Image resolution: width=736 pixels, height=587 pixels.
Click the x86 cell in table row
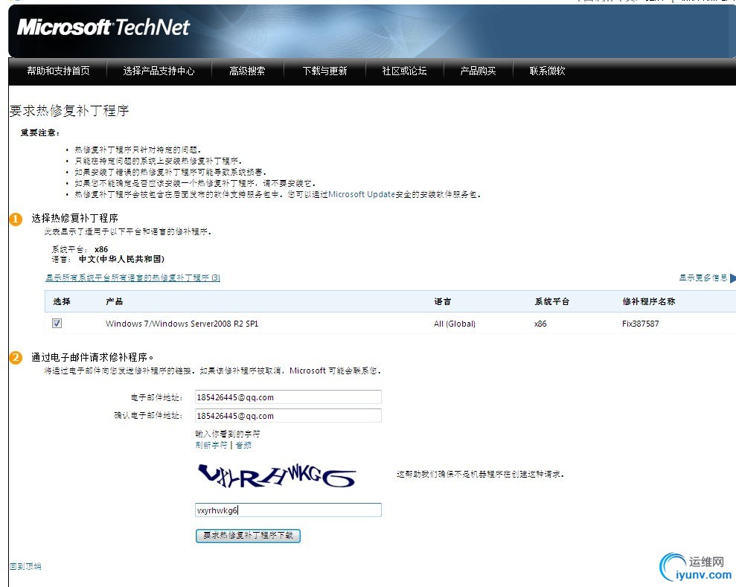(540, 324)
